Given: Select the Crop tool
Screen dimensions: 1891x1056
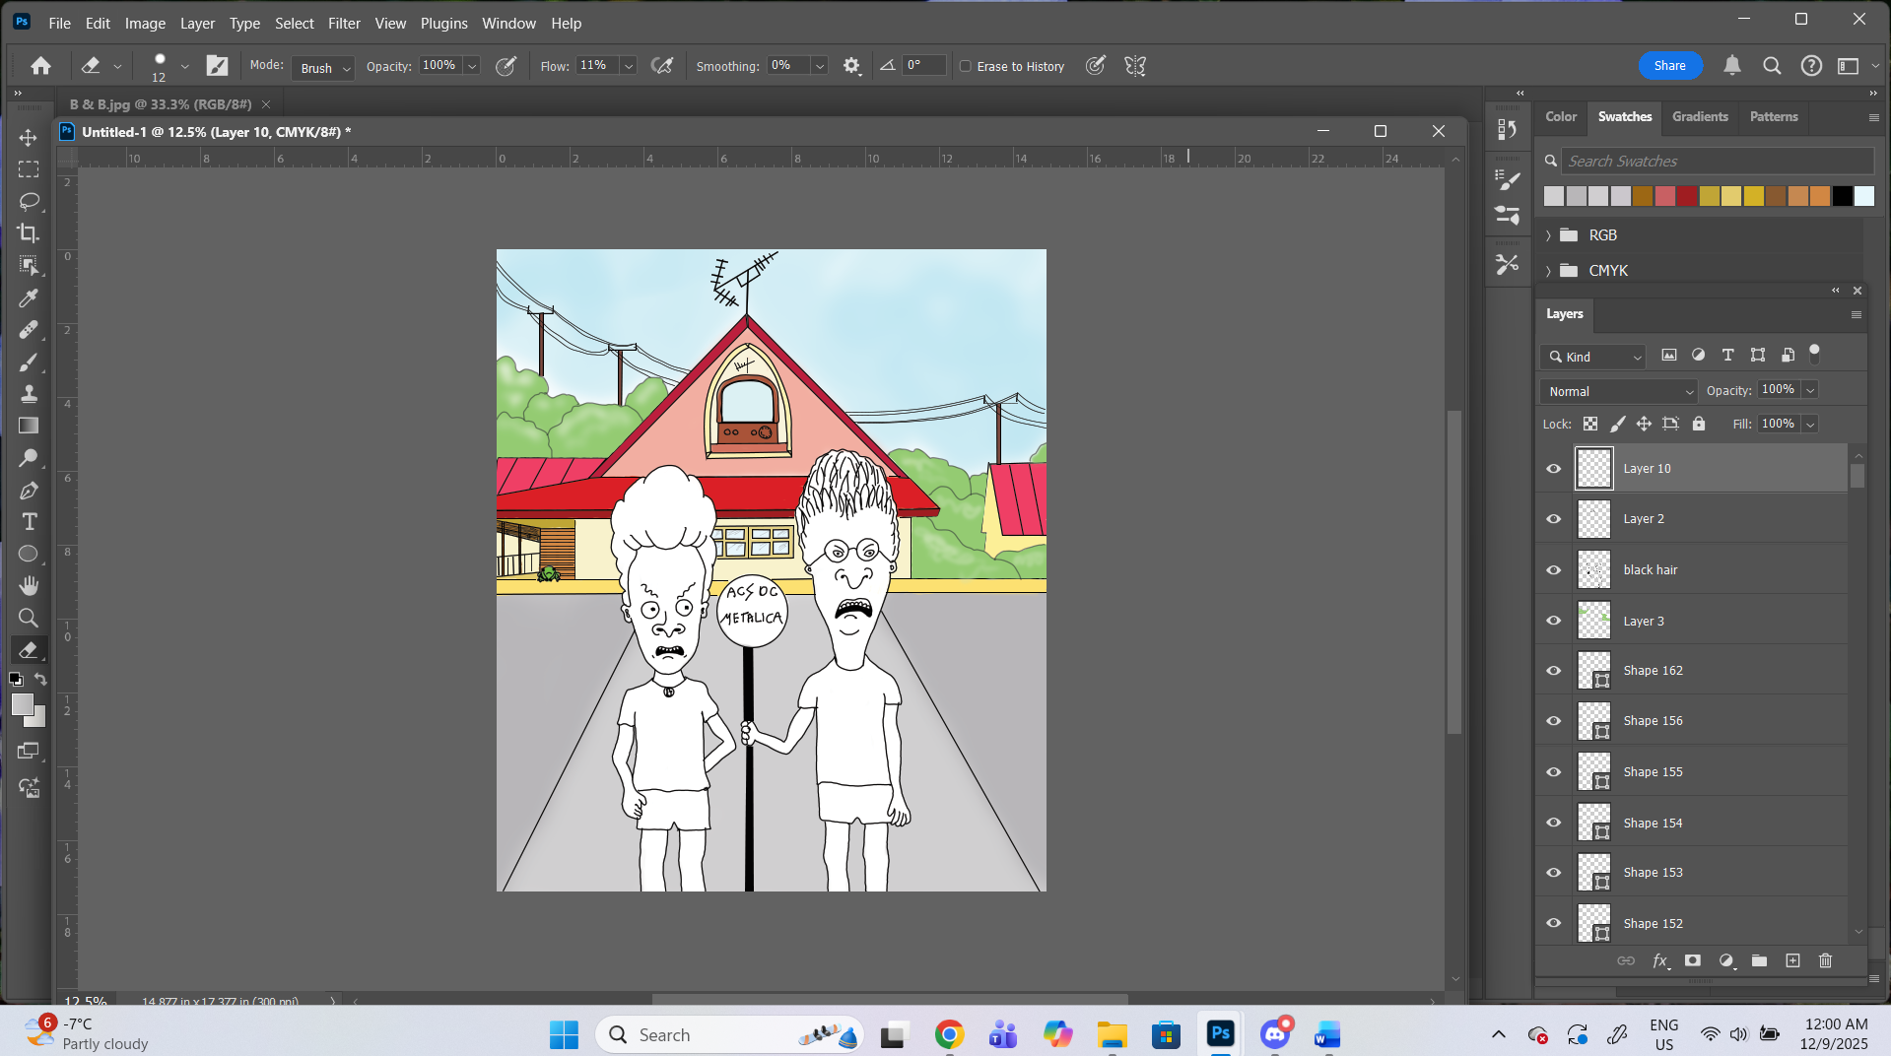Looking at the screenshot, I should click(29, 233).
